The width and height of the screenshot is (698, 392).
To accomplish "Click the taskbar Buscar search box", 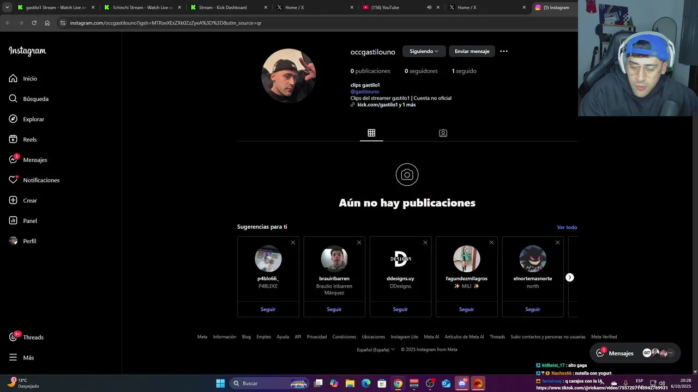I will pos(269,383).
